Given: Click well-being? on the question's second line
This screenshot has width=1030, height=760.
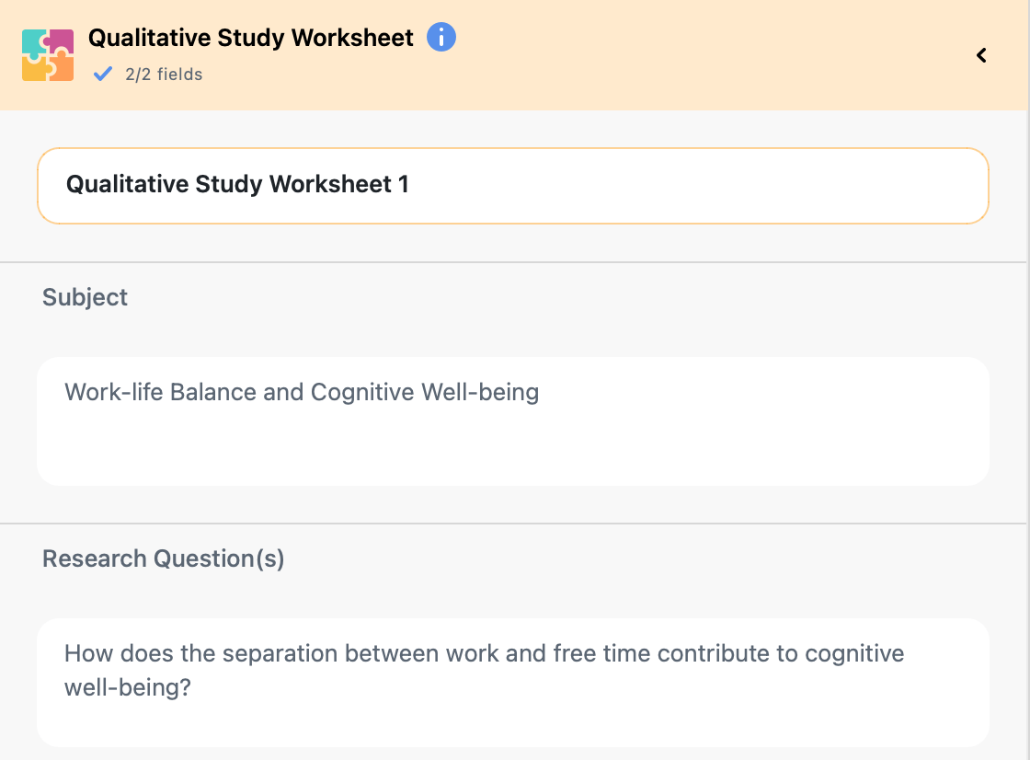Looking at the screenshot, I should [x=127, y=687].
